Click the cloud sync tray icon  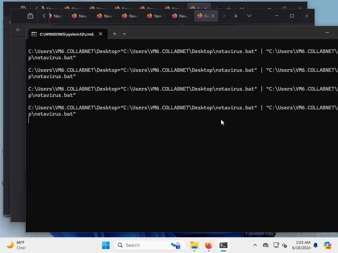pyautogui.click(x=266, y=245)
